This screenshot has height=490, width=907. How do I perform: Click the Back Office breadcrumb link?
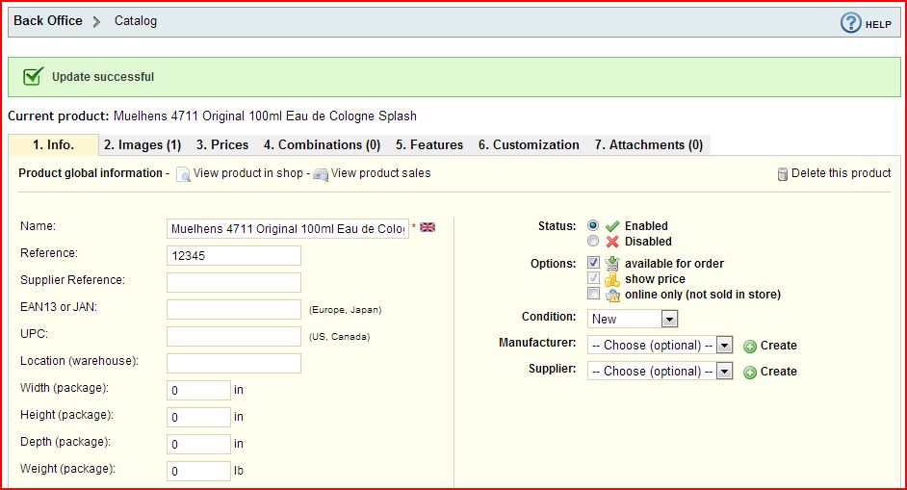[48, 21]
